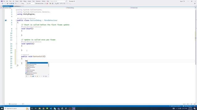
Task: Open the Analyze menu
Action: click(x=29, y=1)
